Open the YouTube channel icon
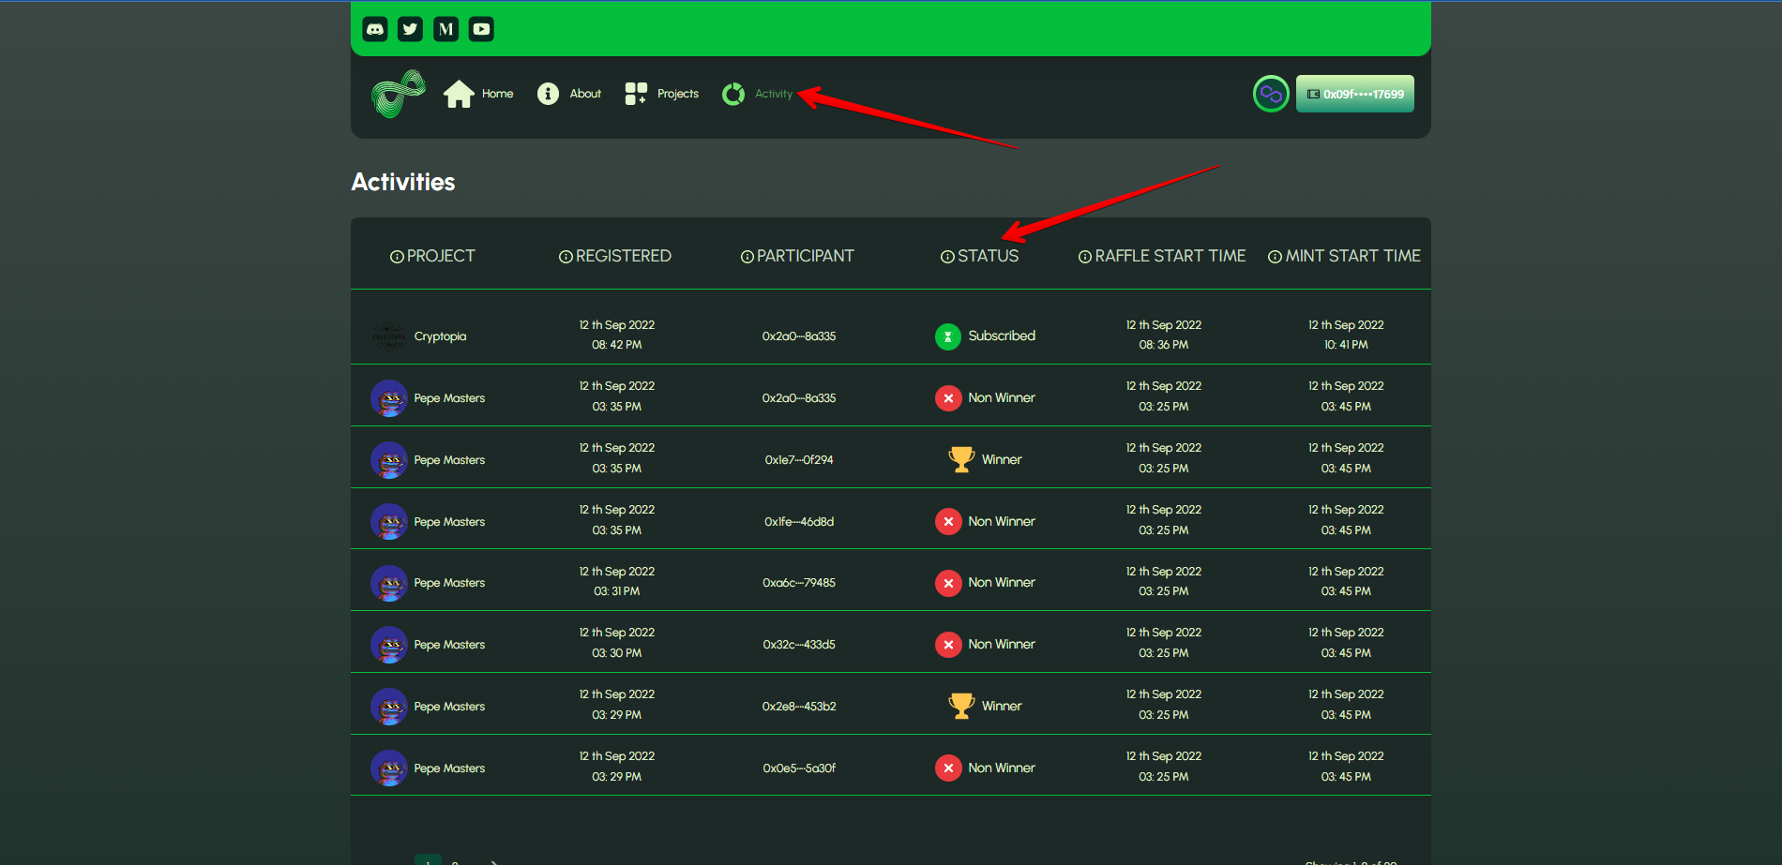Viewport: 1782px width, 865px height. pyautogui.click(x=481, y=29)
